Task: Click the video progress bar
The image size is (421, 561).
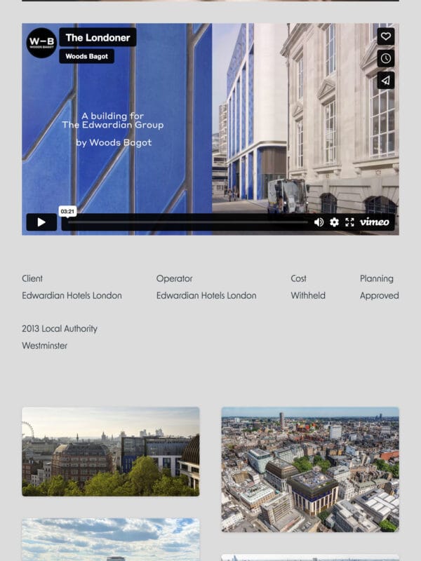Action: [187, 222]
